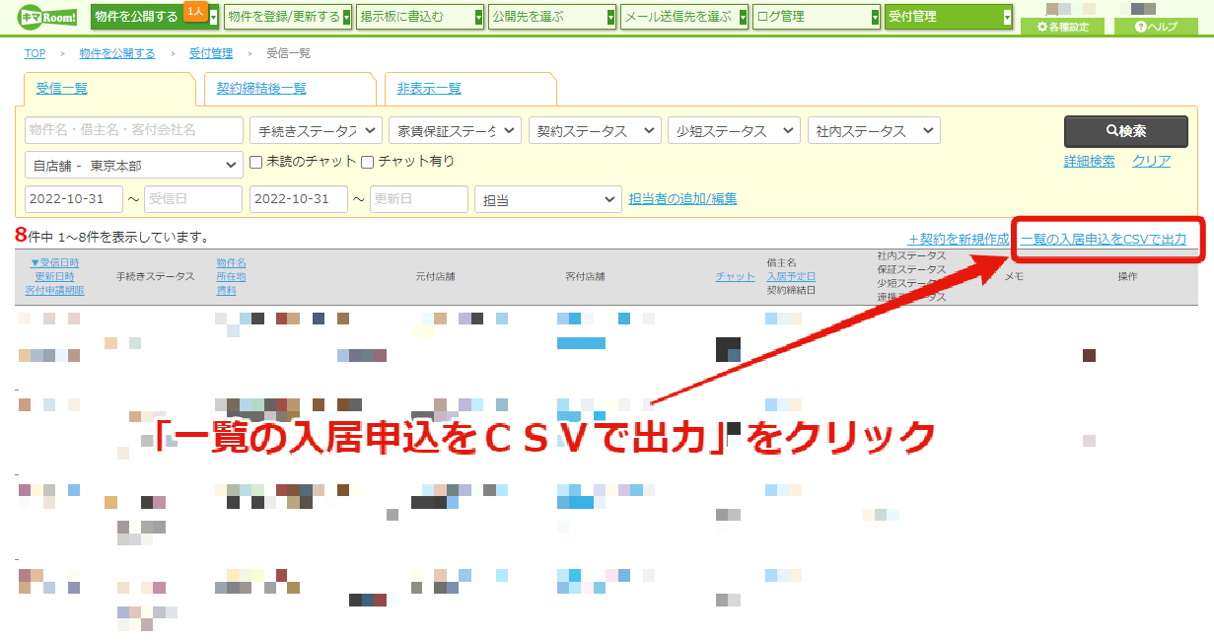Image resolution: width=1214 pixels, height=642 pixels.
Task: Click dropdown arrow of 掲示板に書込む menu
Action: point(479,18)
